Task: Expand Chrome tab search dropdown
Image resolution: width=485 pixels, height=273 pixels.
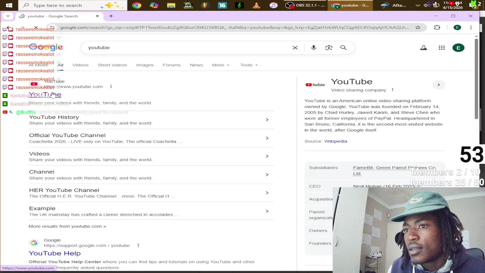Action: (8, 16)
